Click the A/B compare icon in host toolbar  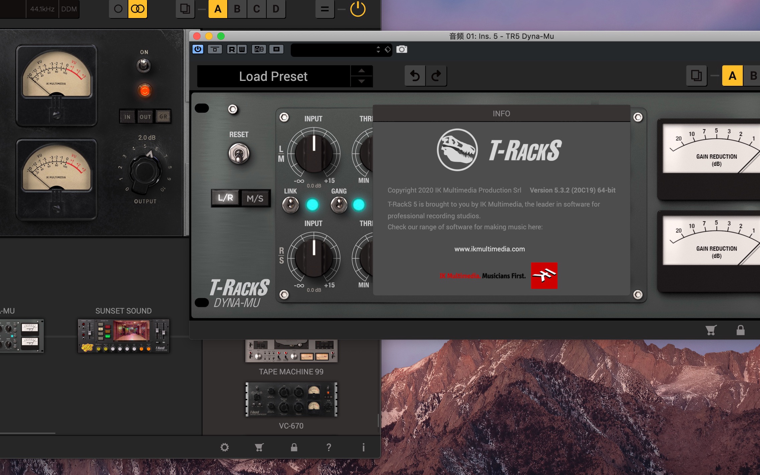pos(259,49)
